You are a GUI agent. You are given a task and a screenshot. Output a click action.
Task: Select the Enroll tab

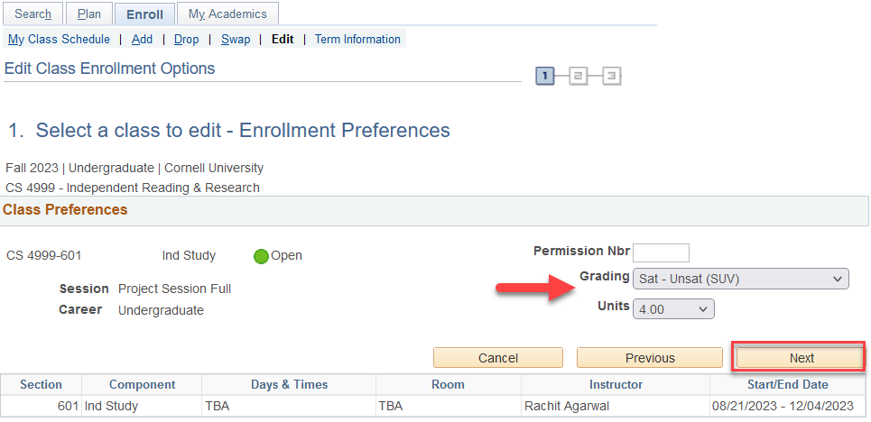[144, 14]
